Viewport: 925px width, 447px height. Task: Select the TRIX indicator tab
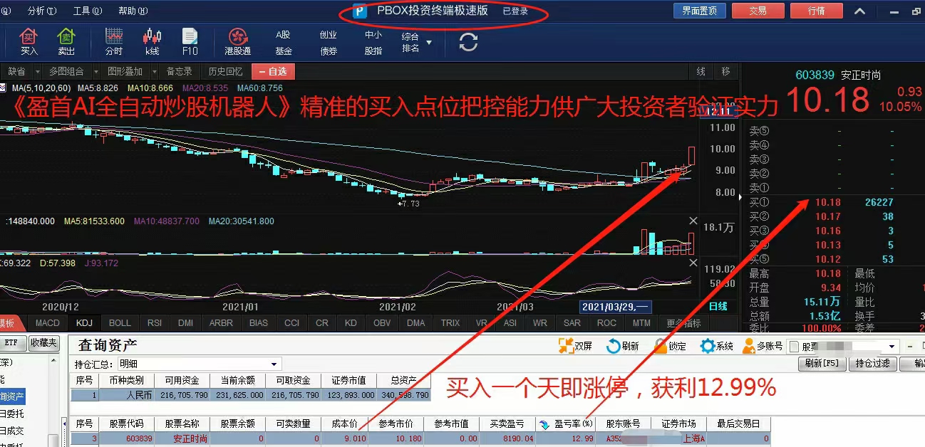(450, 323)
